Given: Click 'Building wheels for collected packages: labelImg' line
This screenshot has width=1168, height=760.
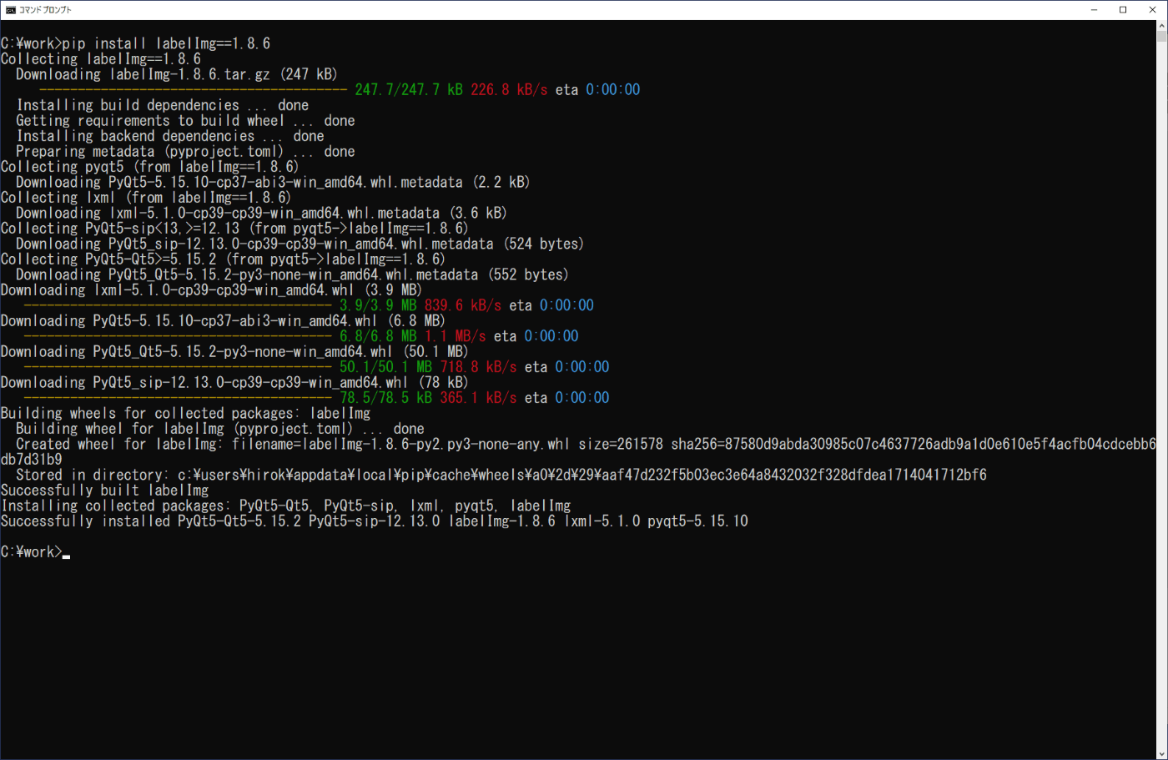Looking at the screenshot, I should [x=185, y=414].
